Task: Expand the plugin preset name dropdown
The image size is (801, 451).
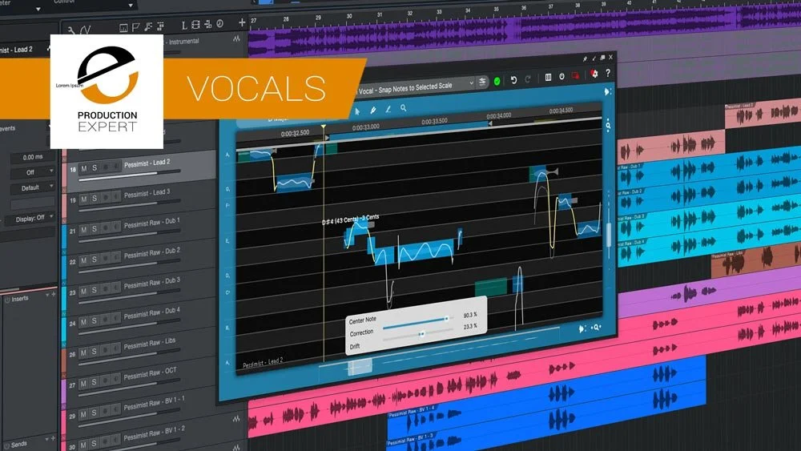Action: tap(471, 83)
